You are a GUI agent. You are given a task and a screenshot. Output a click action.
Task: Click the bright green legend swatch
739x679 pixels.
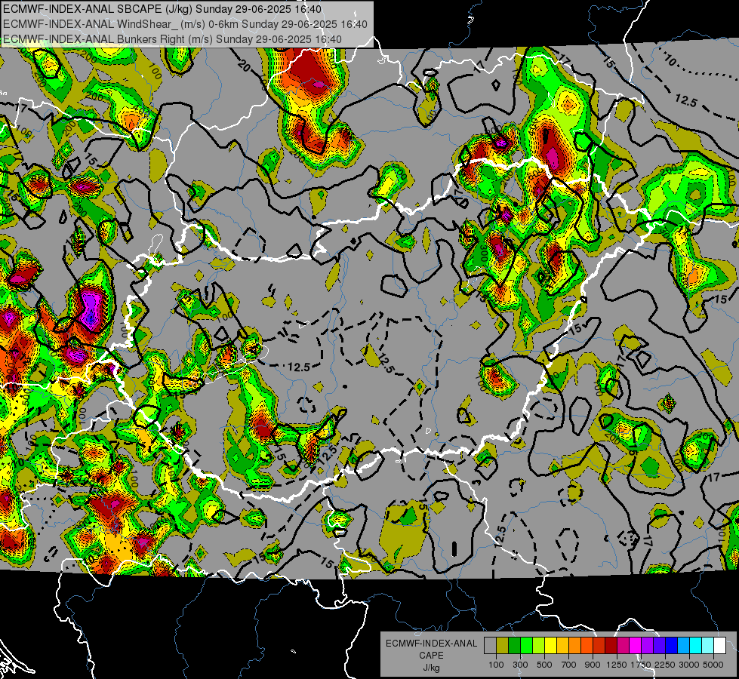[x=526, y=646]
